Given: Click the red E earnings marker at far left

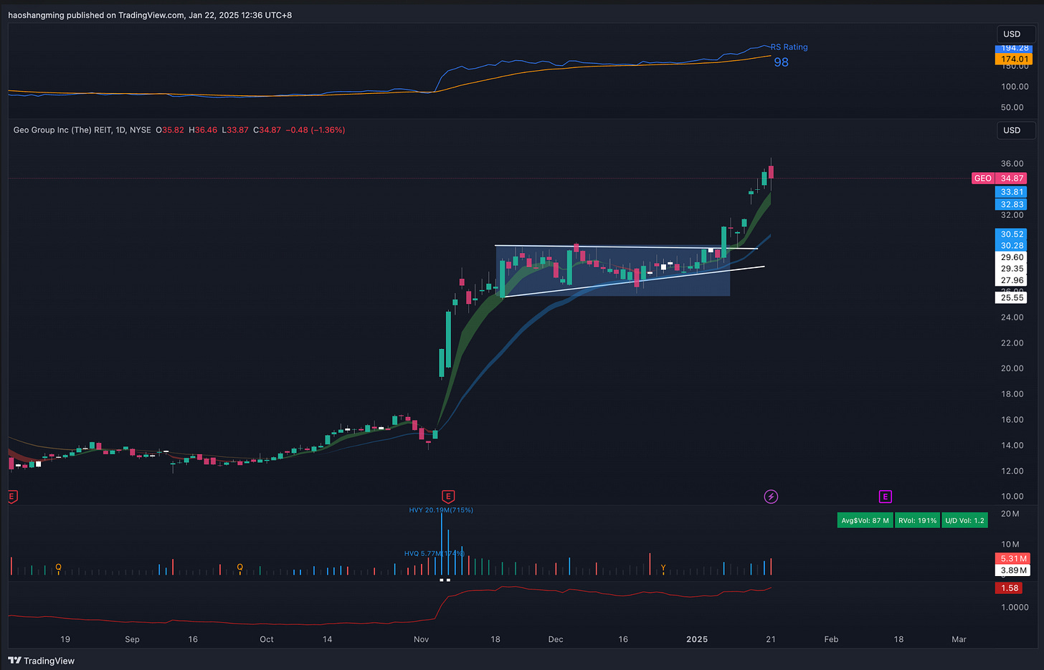Looking at the screenshot, I should click(x=12, y=497).
